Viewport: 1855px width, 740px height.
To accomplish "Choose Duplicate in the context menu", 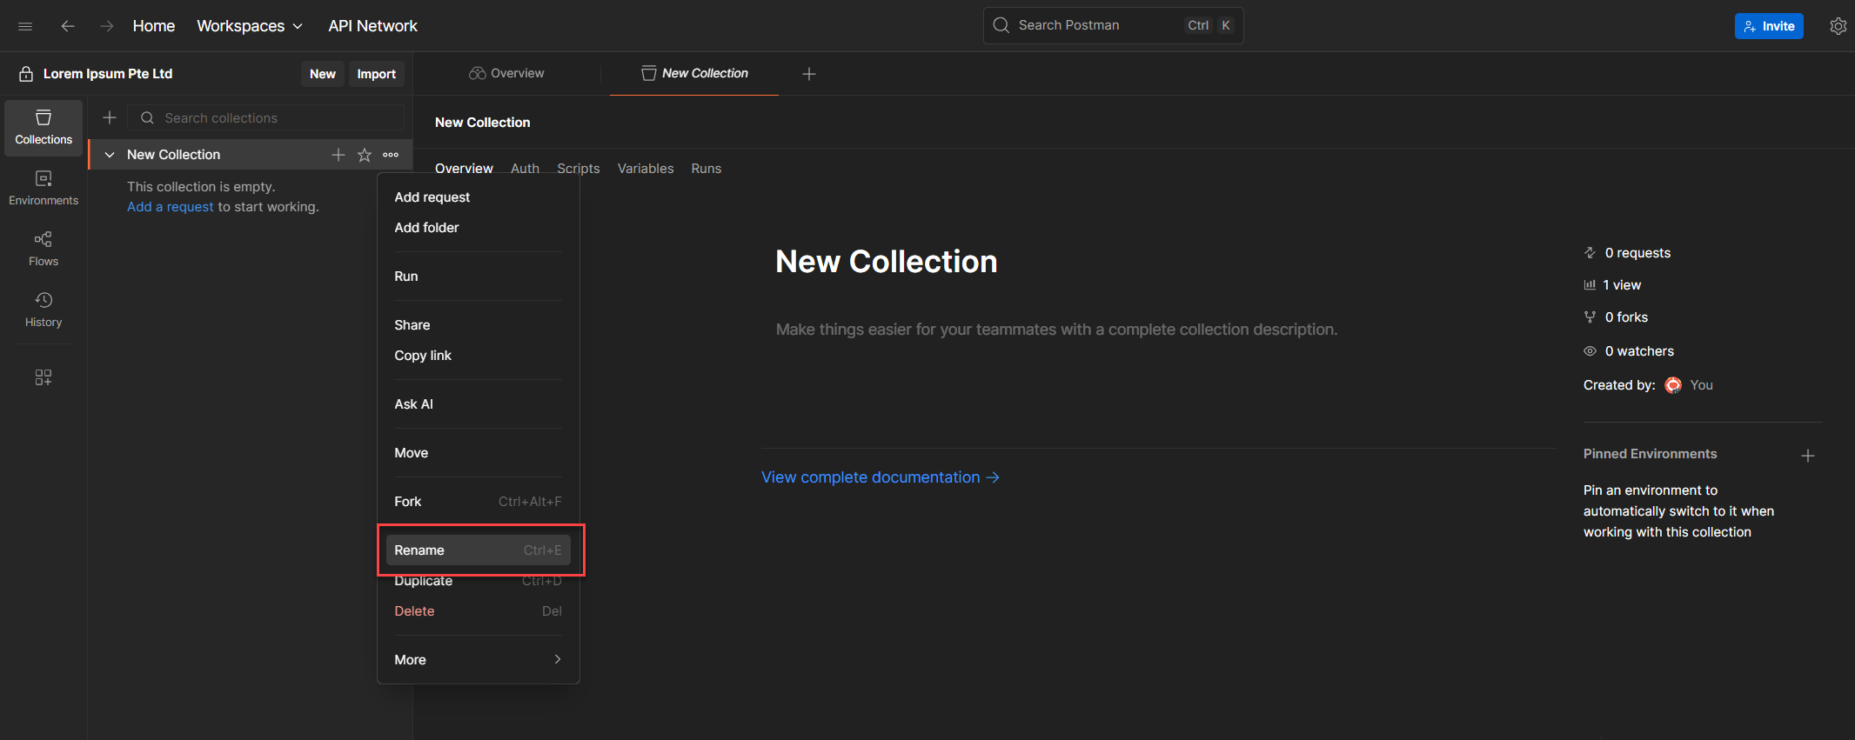I will tap(479, 581).
